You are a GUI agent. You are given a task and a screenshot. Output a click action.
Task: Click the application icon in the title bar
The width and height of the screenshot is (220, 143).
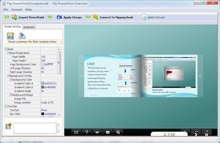4,3
